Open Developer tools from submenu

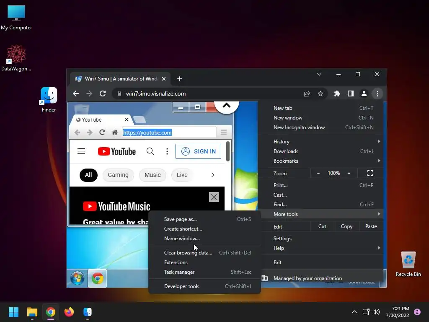[204, 286]
